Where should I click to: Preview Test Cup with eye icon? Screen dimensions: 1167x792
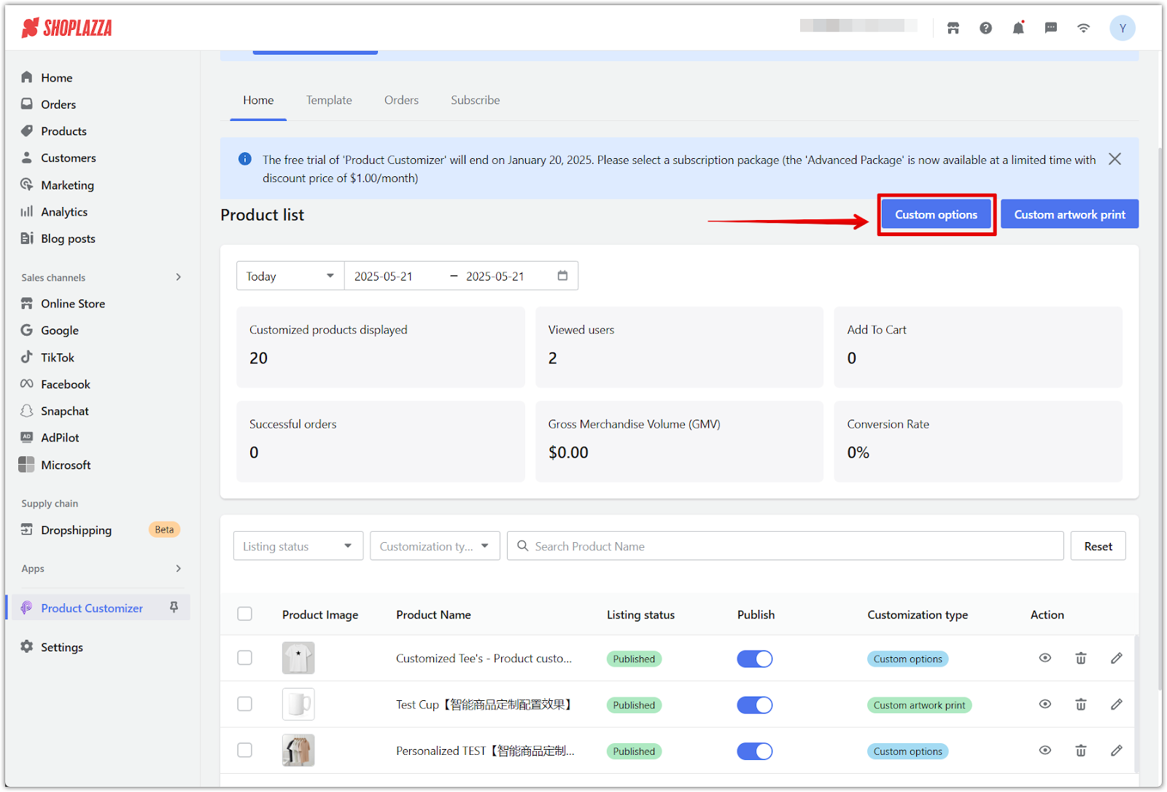(x=1045, y=704)
